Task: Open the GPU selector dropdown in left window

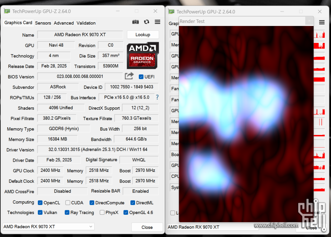Action: pos(48,227)
